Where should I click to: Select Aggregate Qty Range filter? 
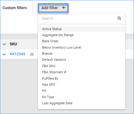click(x=82, y=35)
